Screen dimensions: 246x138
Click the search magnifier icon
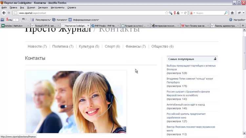(226, 13)
